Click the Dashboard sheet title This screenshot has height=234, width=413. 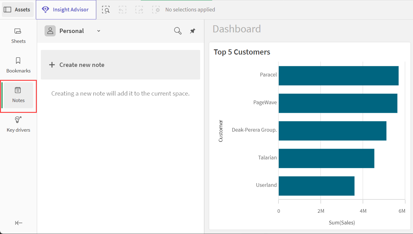coord(237,29)
